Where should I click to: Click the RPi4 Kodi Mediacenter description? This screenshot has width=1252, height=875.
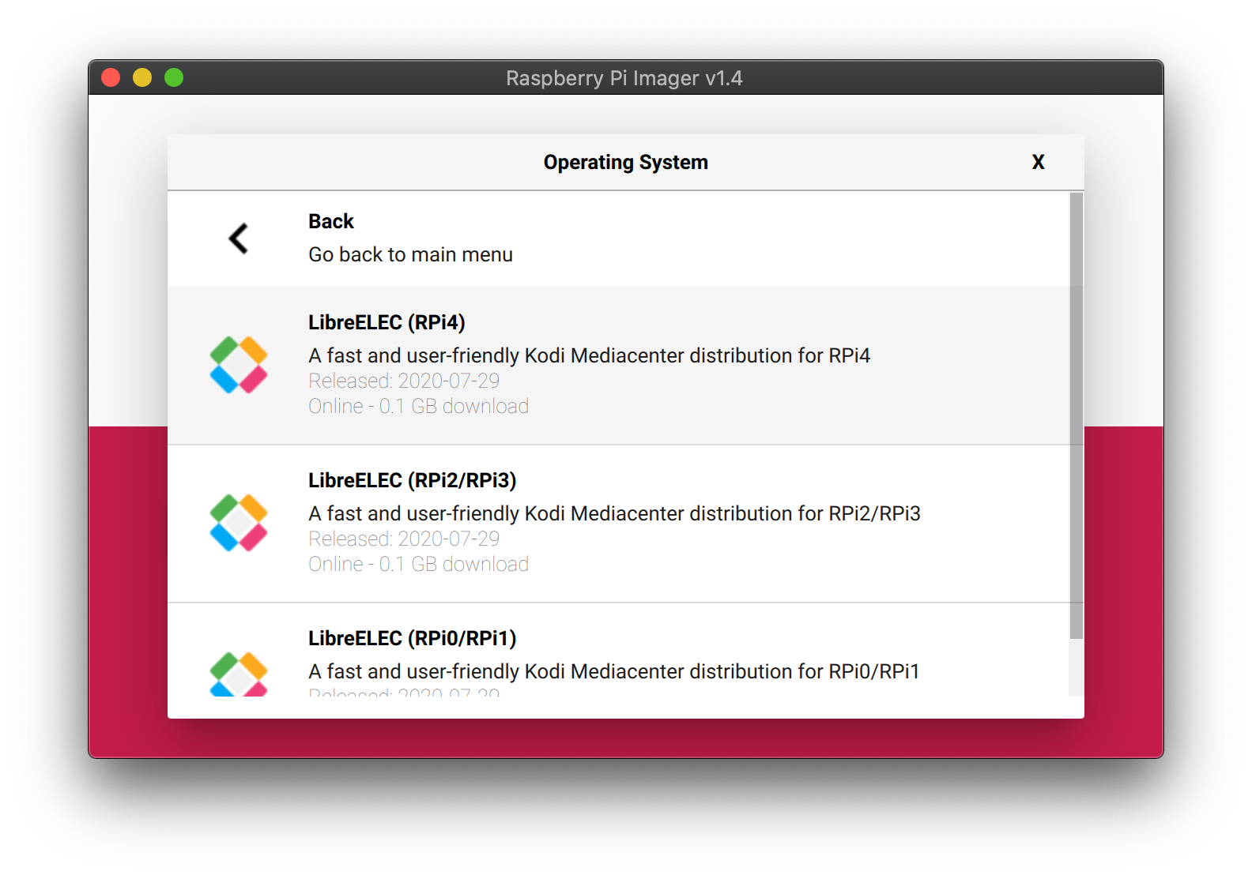pyautogui.click(x=589, y=355)
